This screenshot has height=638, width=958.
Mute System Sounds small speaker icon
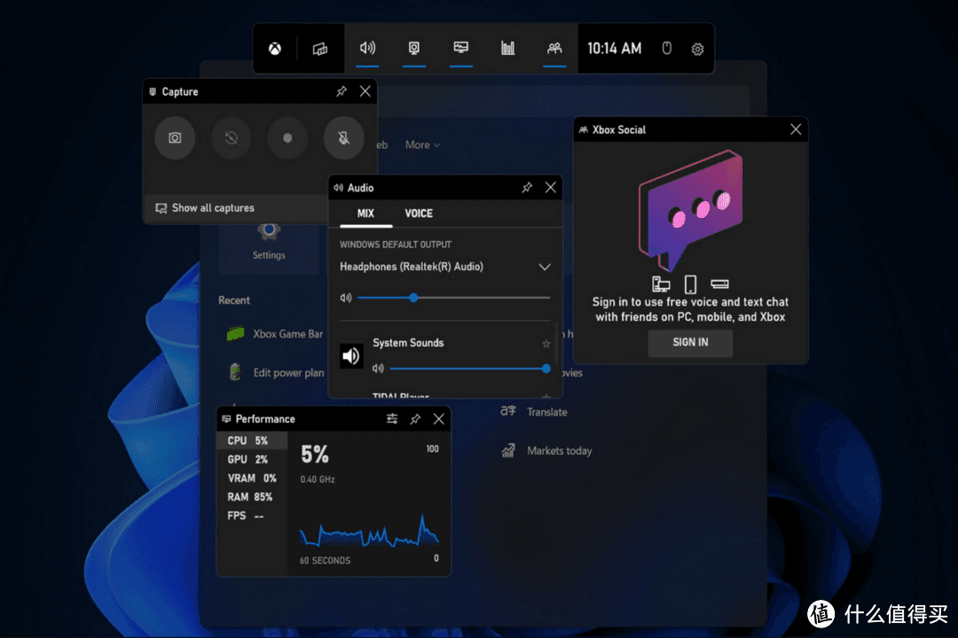378,369
